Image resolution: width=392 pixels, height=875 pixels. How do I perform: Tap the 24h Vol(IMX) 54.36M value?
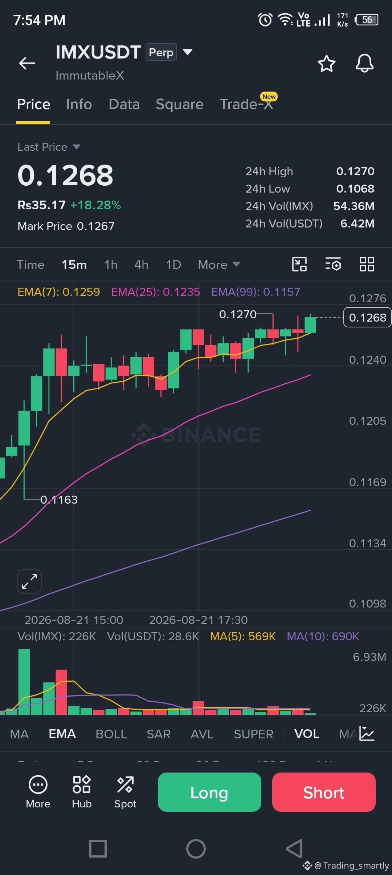click(x=354, y=206)
